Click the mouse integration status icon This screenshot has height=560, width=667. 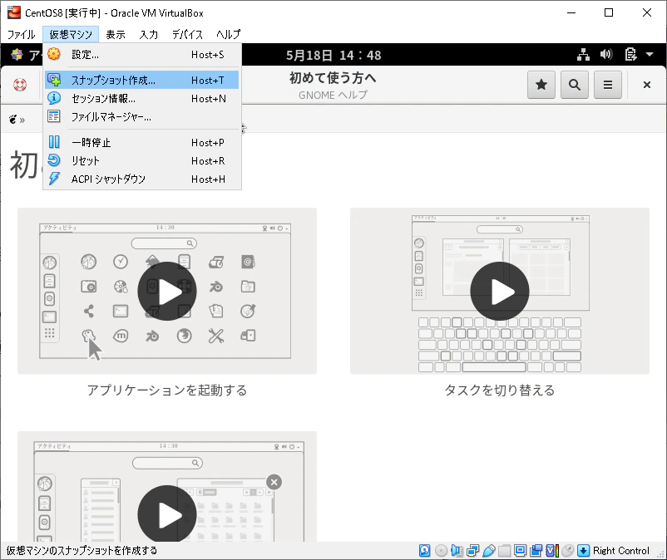(x=568, y=551)
